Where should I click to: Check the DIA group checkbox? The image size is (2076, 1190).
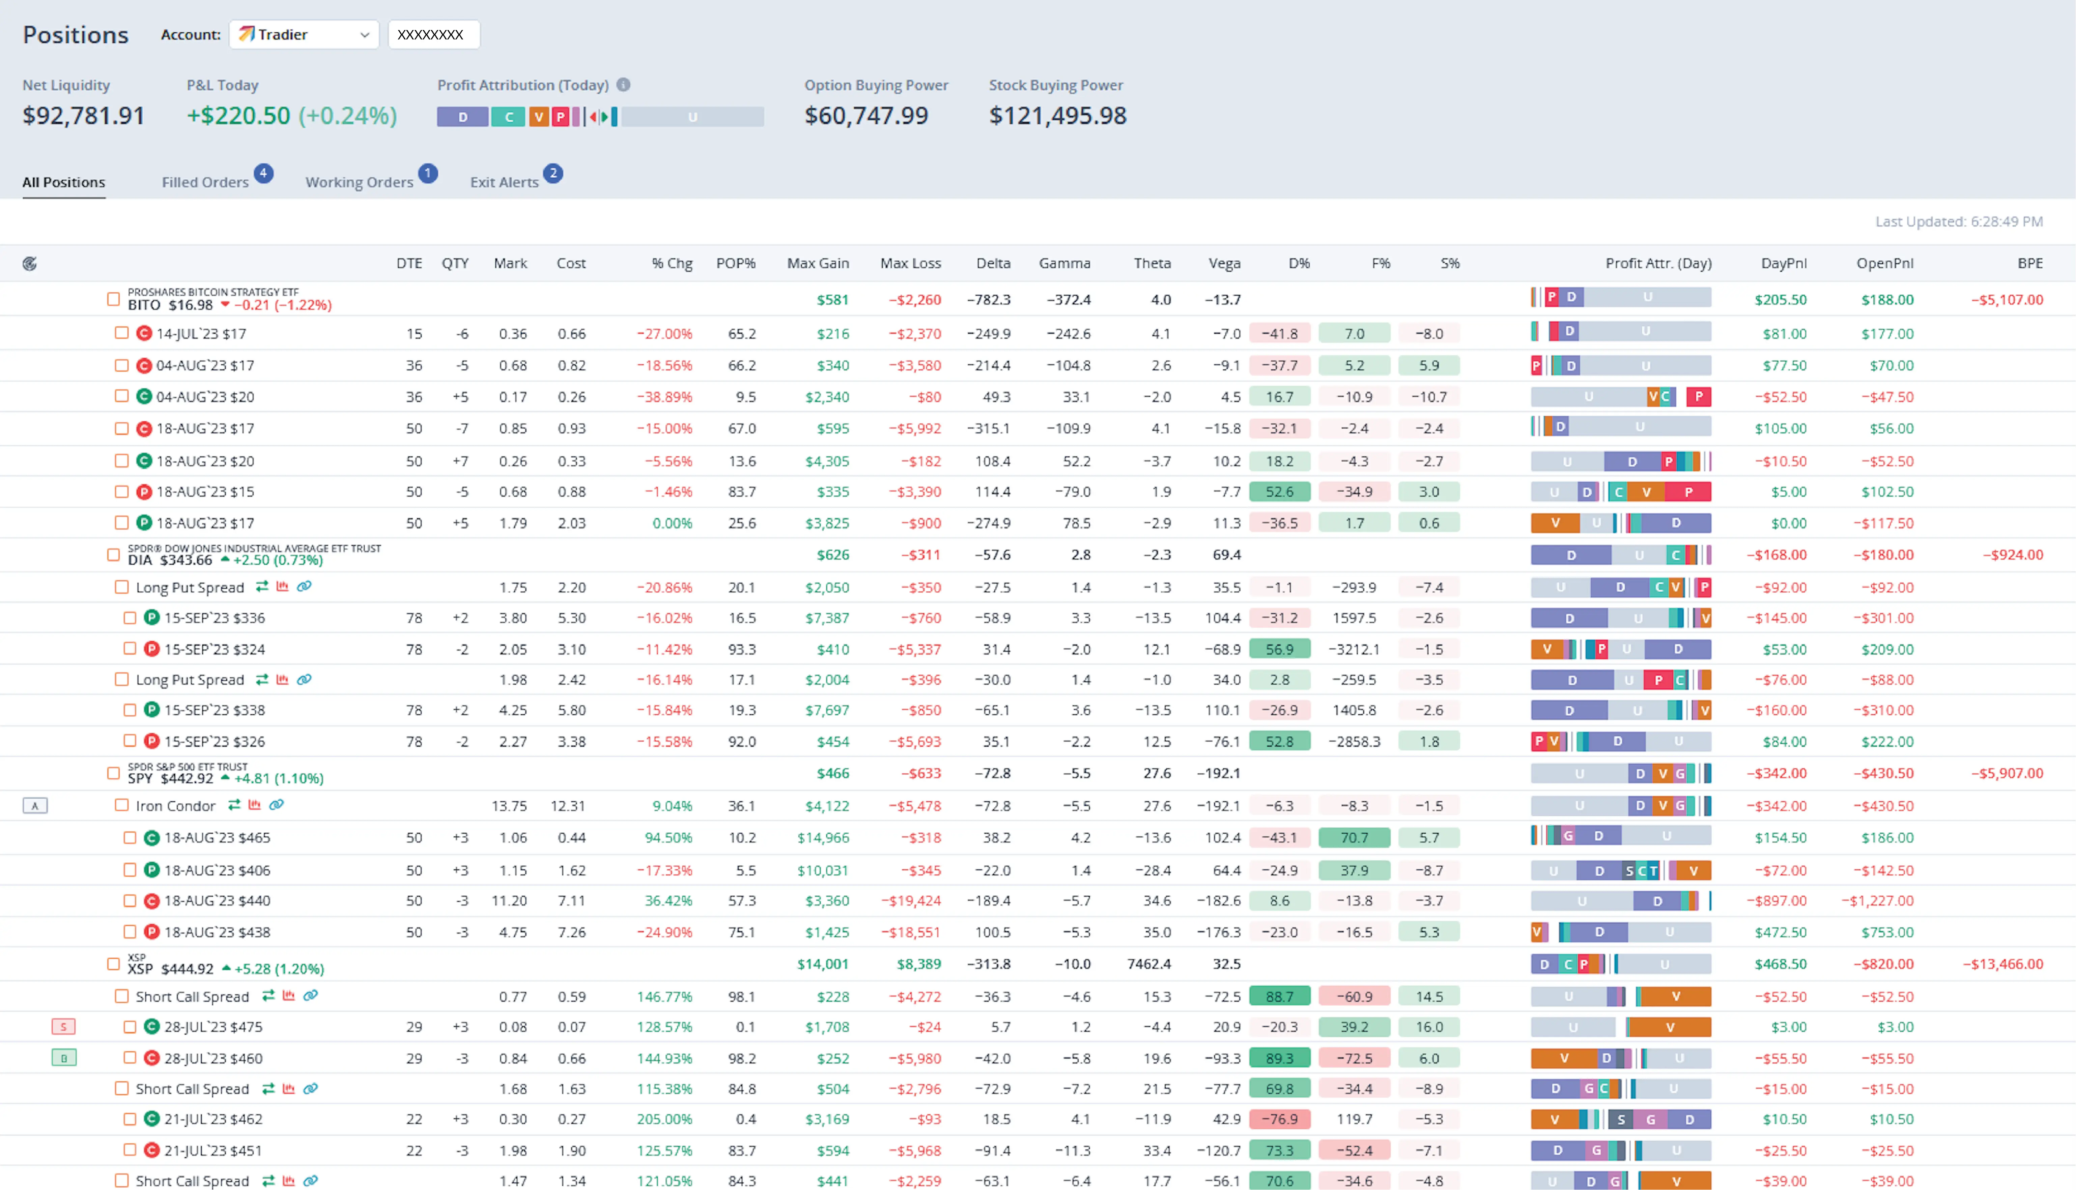(x=114, y=555)
